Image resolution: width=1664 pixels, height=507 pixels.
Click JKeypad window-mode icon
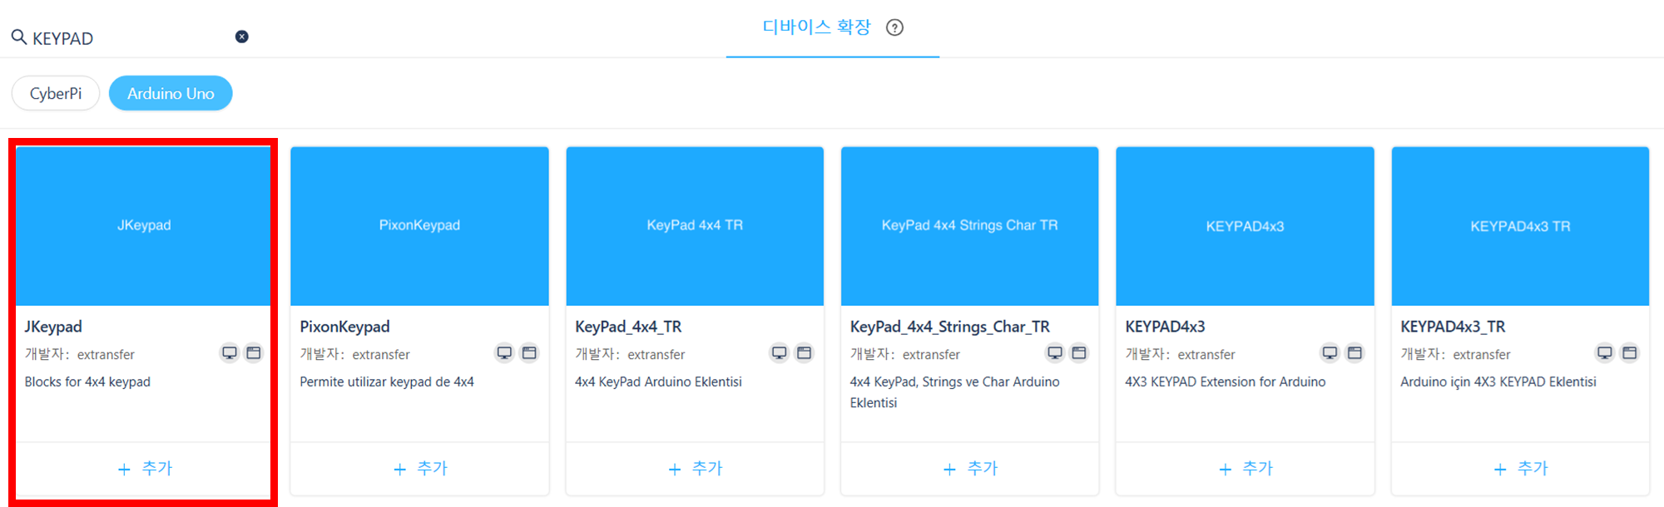pos(254,353)
